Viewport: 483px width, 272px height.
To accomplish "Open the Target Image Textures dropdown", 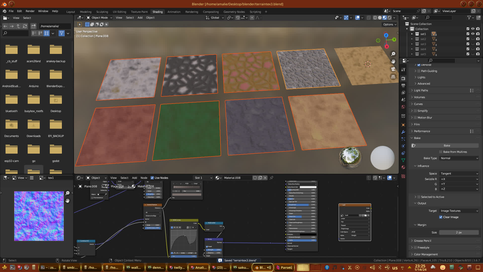I will [459, 211].
